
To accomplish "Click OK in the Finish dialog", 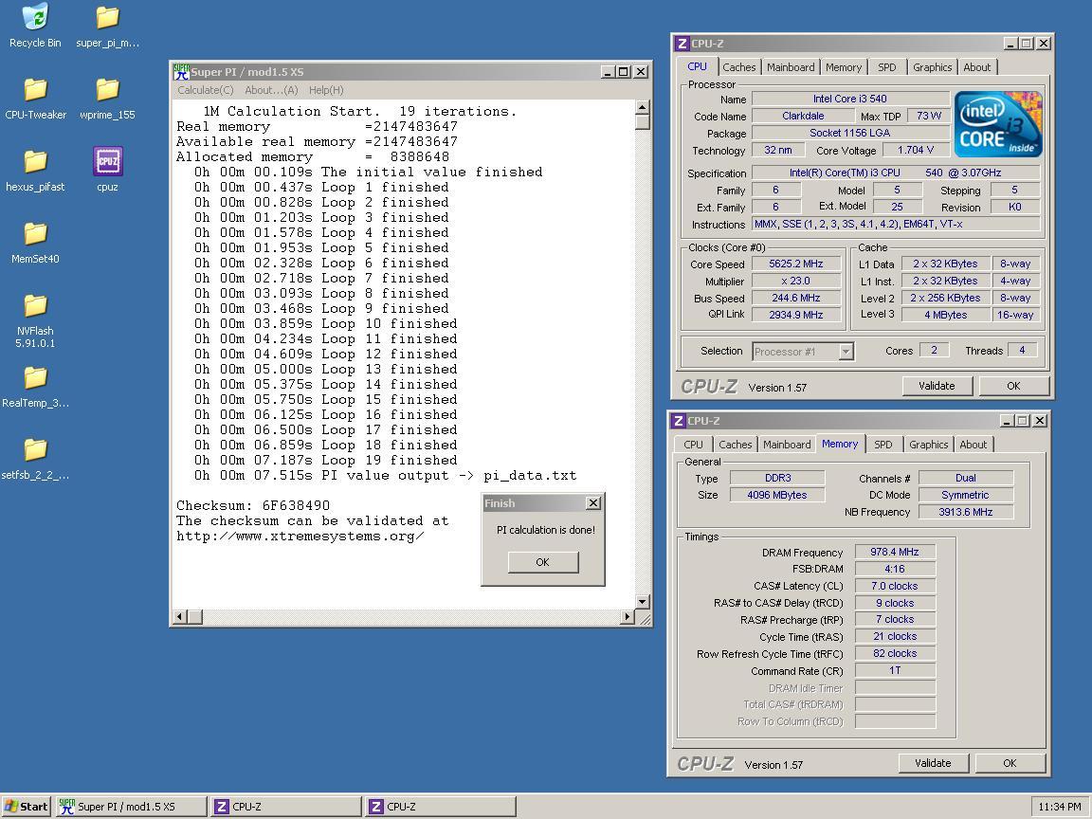I will click(x=543, y=562).
